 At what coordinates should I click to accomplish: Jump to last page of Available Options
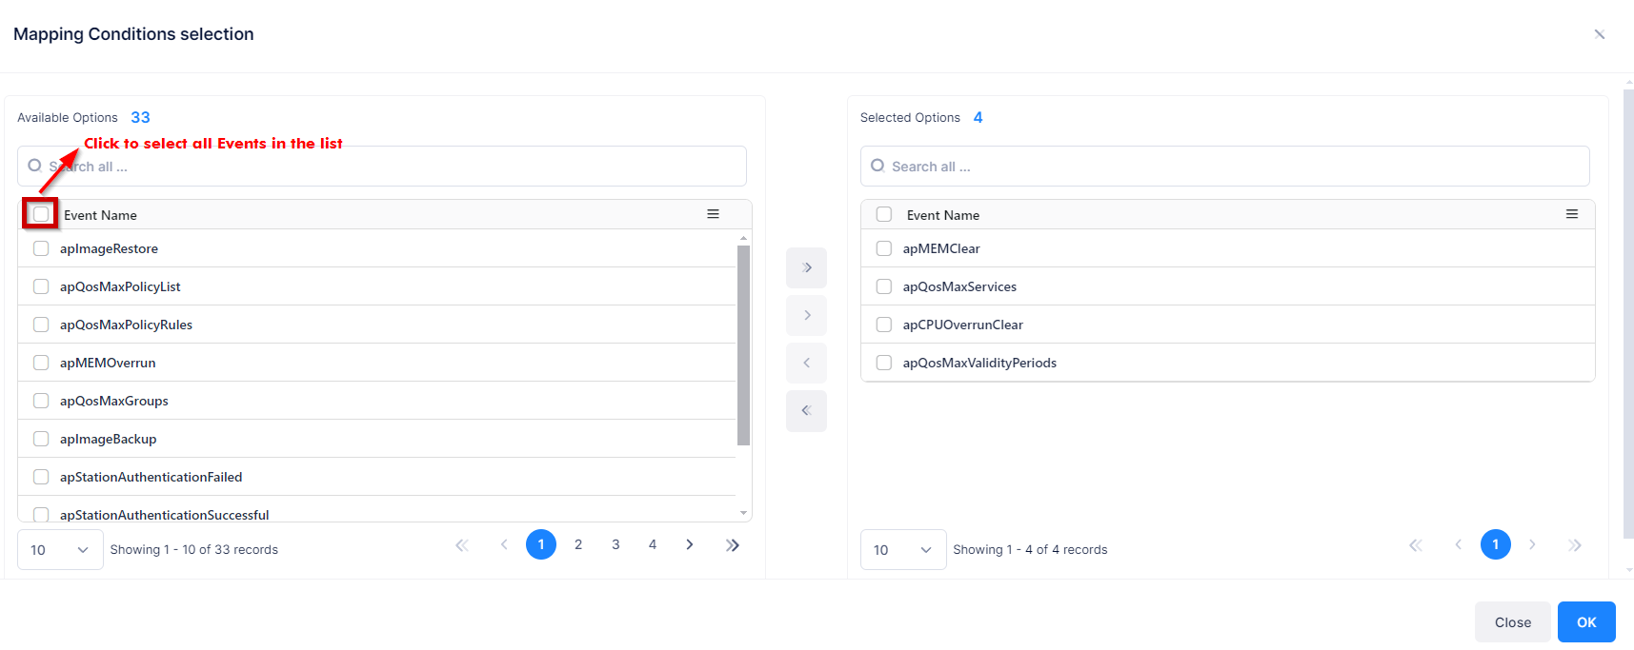(732, 545)
